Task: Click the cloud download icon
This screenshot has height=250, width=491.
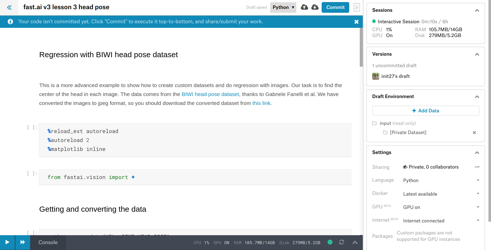Action: 315,7
